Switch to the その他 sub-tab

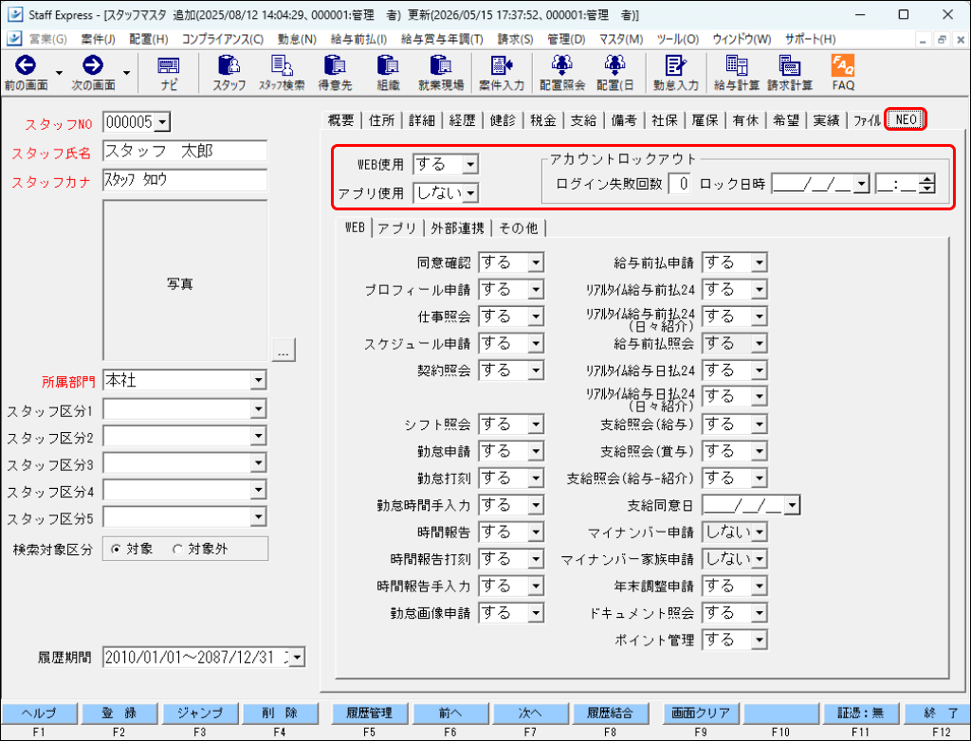pos(519,228)
